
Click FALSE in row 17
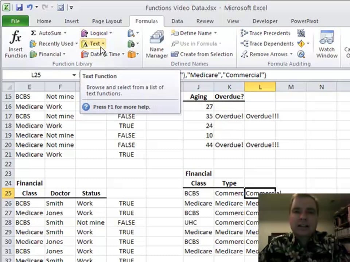(x=127, y=116)
